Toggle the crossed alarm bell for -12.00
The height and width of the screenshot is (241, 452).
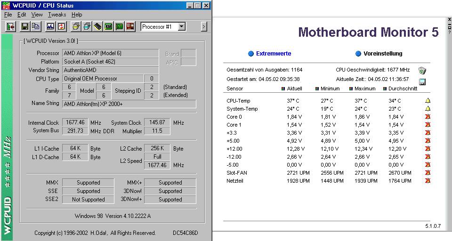(428, 157)
